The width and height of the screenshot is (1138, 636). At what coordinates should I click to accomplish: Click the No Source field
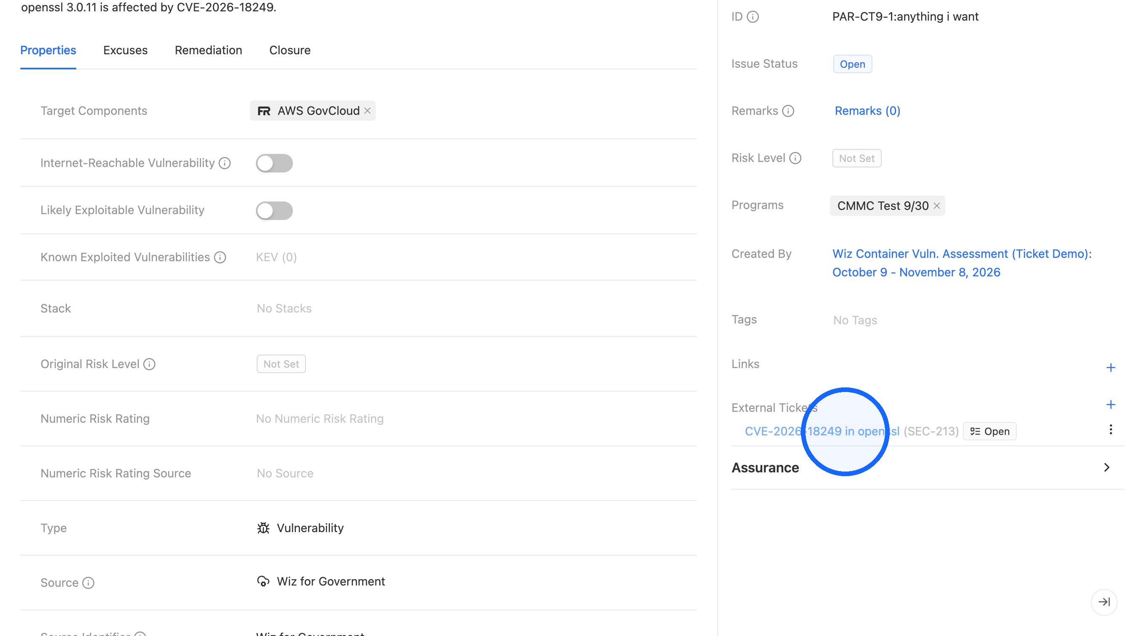[285, 473]
